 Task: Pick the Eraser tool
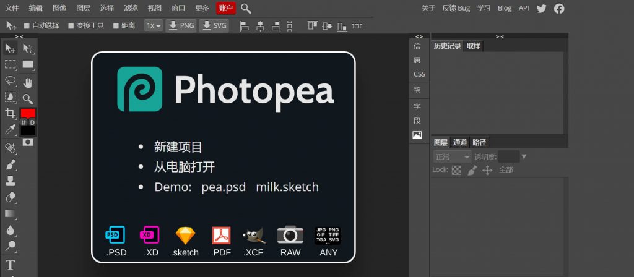click(10, 197)
